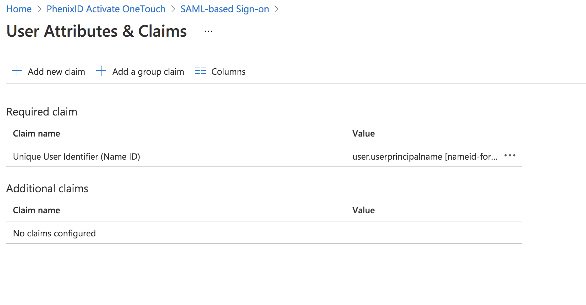Click the 'No claims configured' row

(54, 233)
